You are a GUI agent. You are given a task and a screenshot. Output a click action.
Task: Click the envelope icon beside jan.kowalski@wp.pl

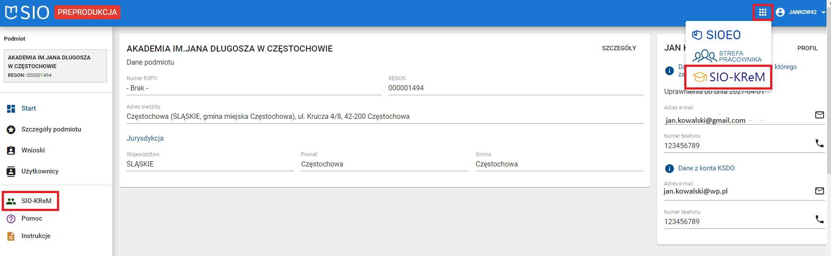pyautogui.click(x=819, y=191)
